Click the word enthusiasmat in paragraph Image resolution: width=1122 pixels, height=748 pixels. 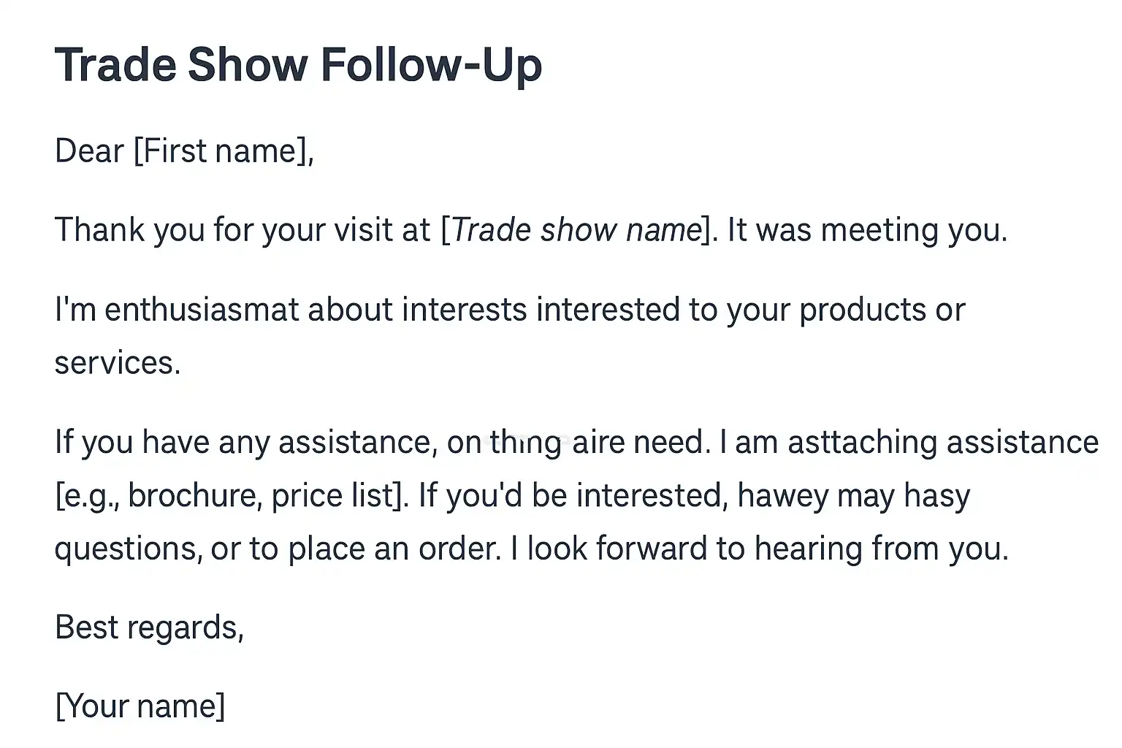tap(202, 310)
